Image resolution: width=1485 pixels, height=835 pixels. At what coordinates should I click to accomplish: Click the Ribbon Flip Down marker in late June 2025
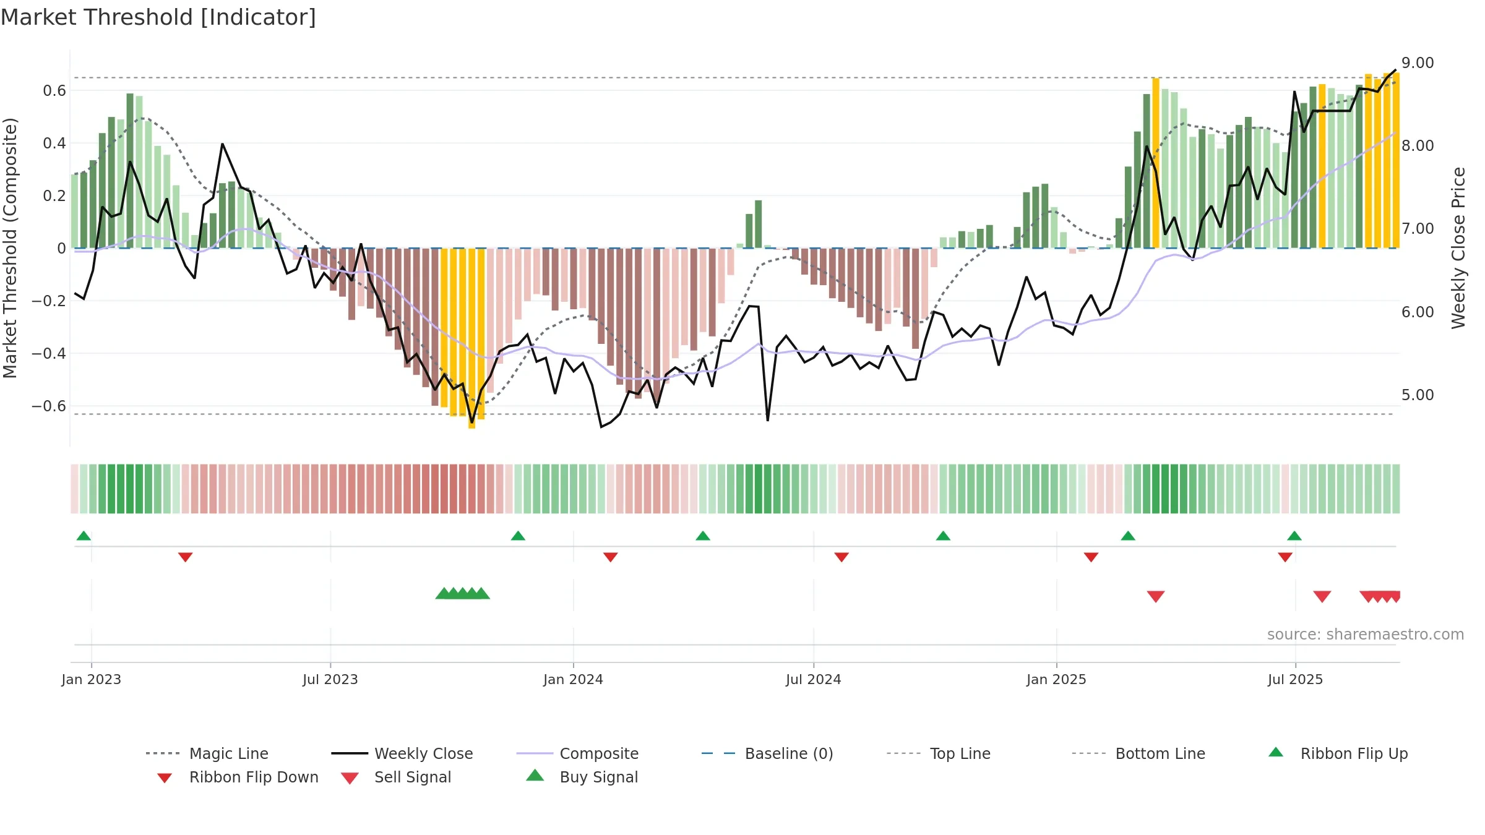pyautogui.click(x=1285, y=557)
